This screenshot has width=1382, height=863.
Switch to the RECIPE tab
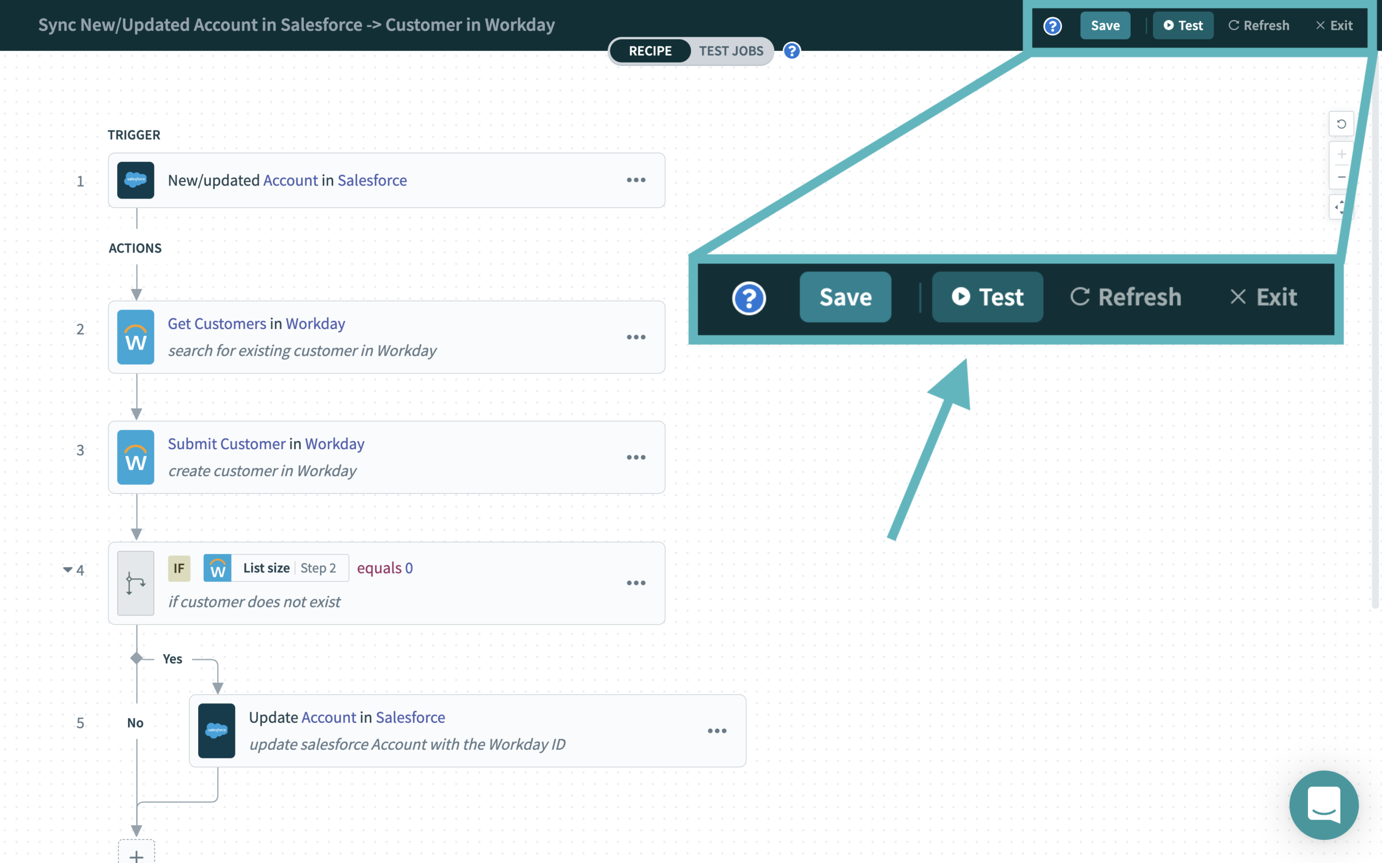(x=650, y=51)
